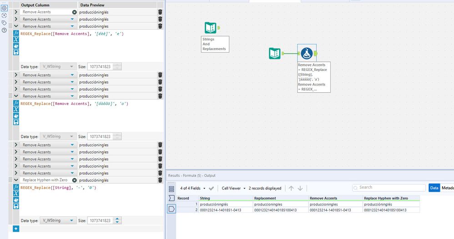Clear the Remove Accents name being edited
454x239 pixels.
(x=75, y=12)
